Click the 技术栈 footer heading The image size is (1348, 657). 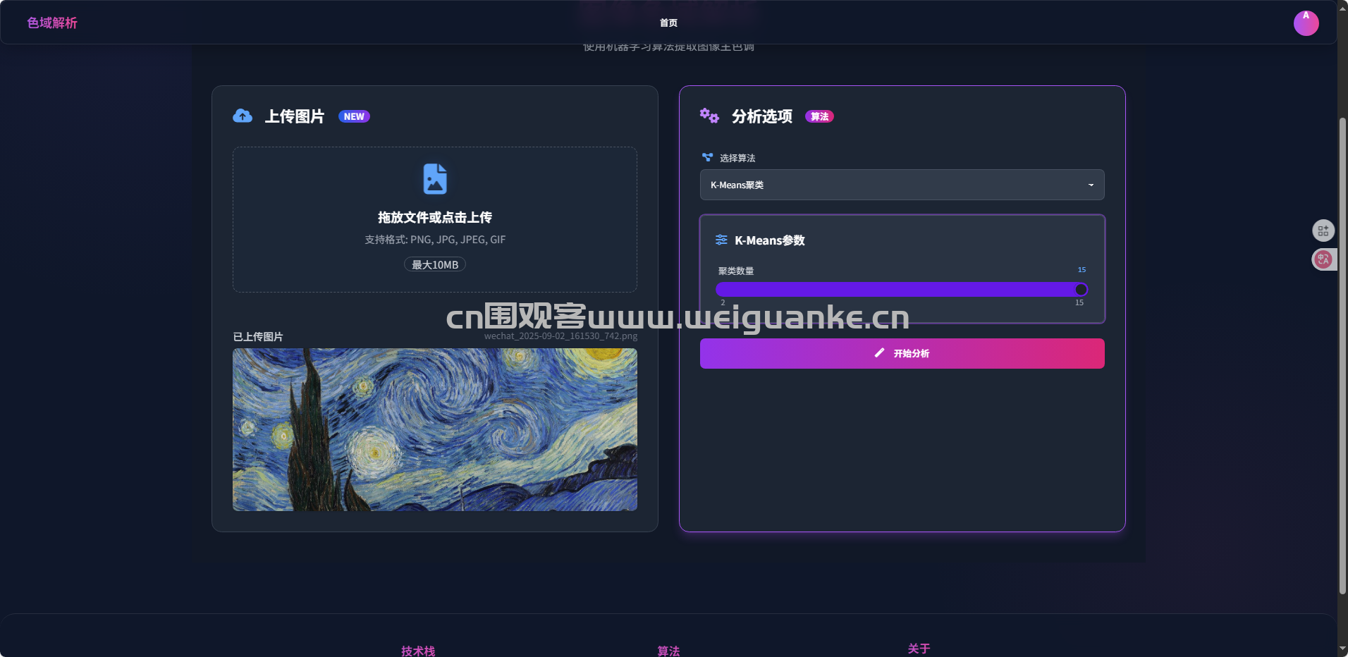coord(418,651)
